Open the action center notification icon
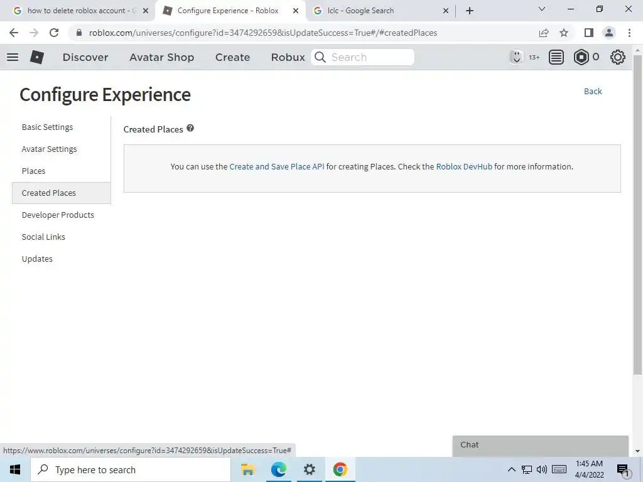Viewport: 643px width, 482px height. (623, 470)
